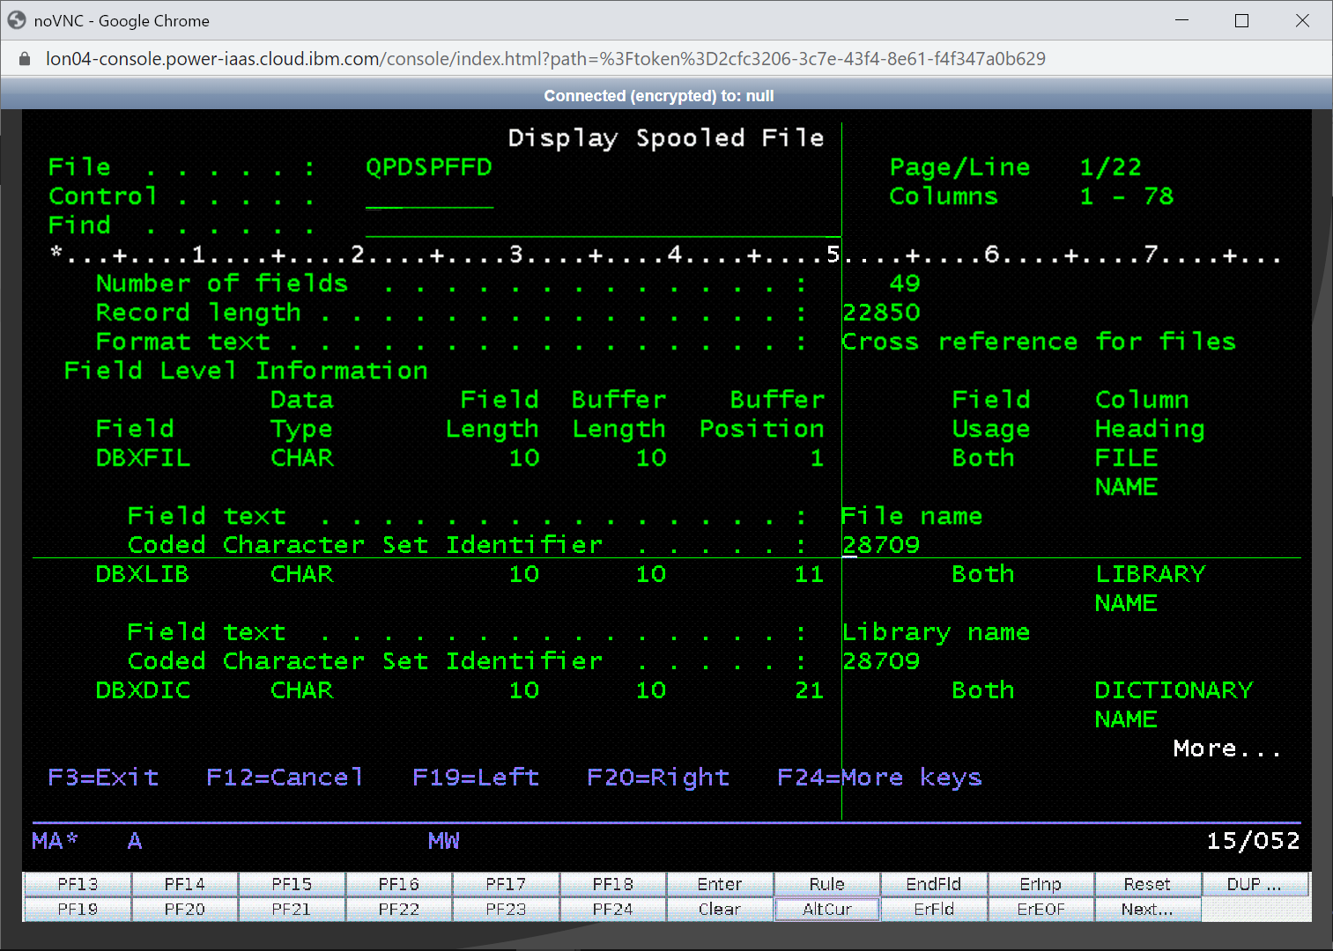The height and width of the screenshot is (951, 1333).
Task: Click the browser URL address text
Action: (545, 59)
